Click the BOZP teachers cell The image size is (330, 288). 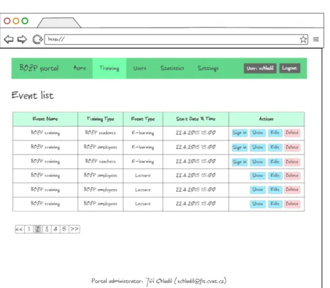coord(100,162)
